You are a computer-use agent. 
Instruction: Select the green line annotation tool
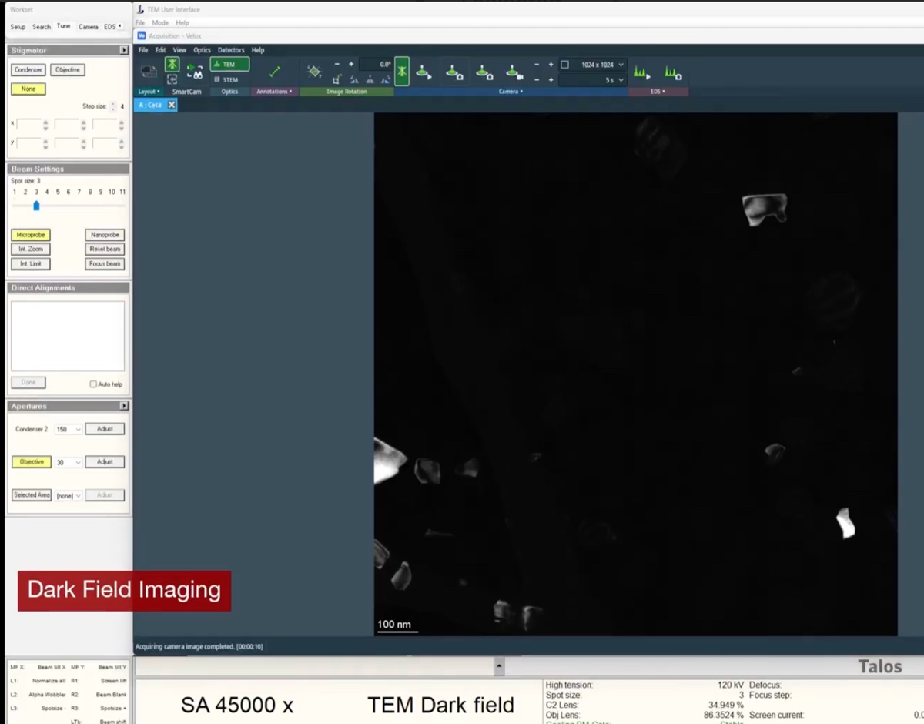tap(274, 72)
